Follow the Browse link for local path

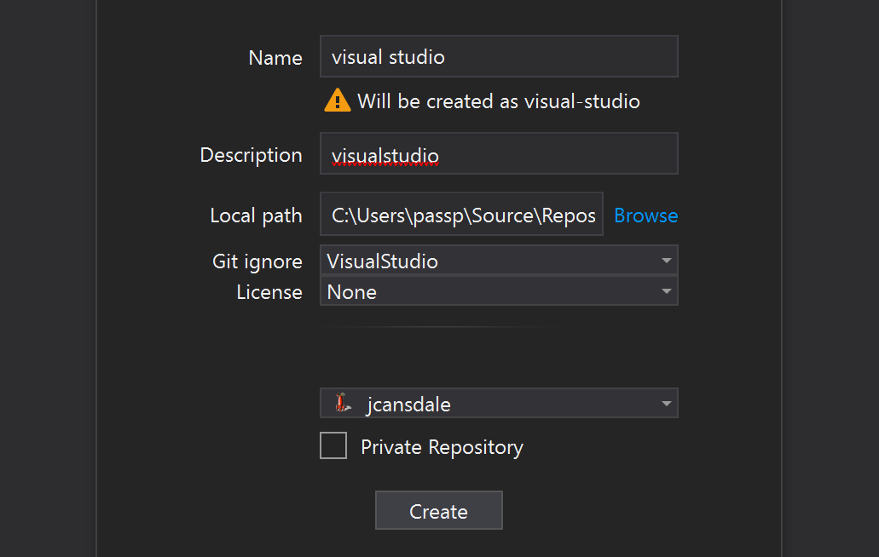click(x=645, y=215)
